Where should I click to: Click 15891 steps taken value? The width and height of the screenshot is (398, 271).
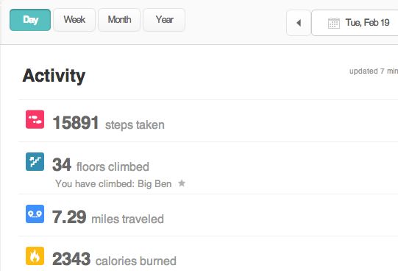point(76,123)
